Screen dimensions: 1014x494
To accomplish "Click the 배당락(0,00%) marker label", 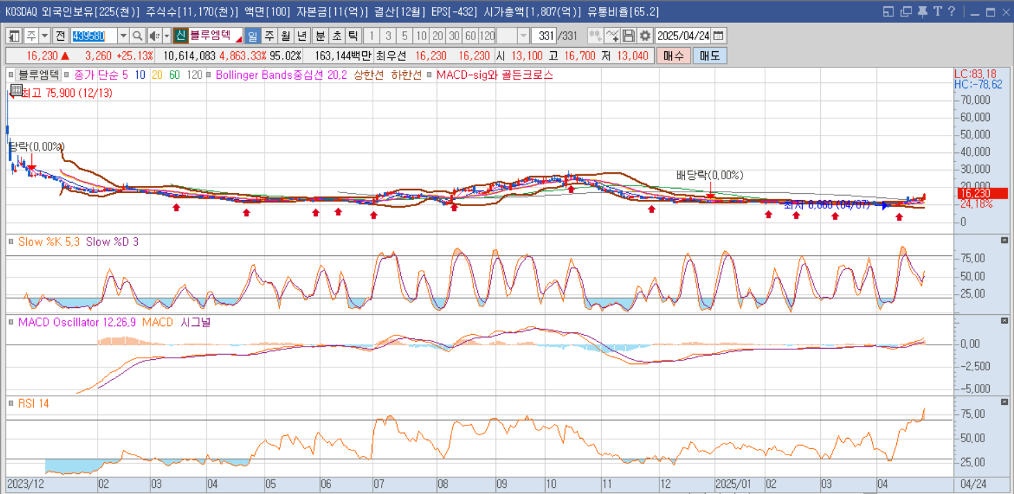I will click(710, 175).
